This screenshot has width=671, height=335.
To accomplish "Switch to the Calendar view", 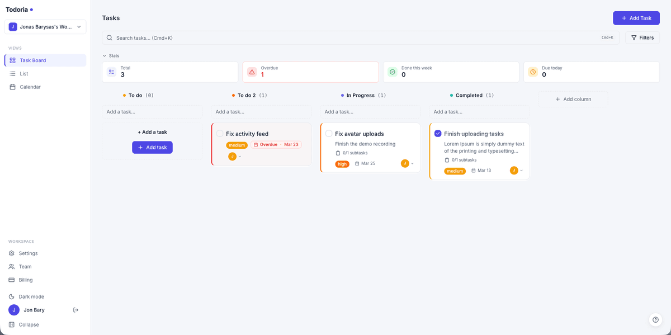I will tap(30, 87).
